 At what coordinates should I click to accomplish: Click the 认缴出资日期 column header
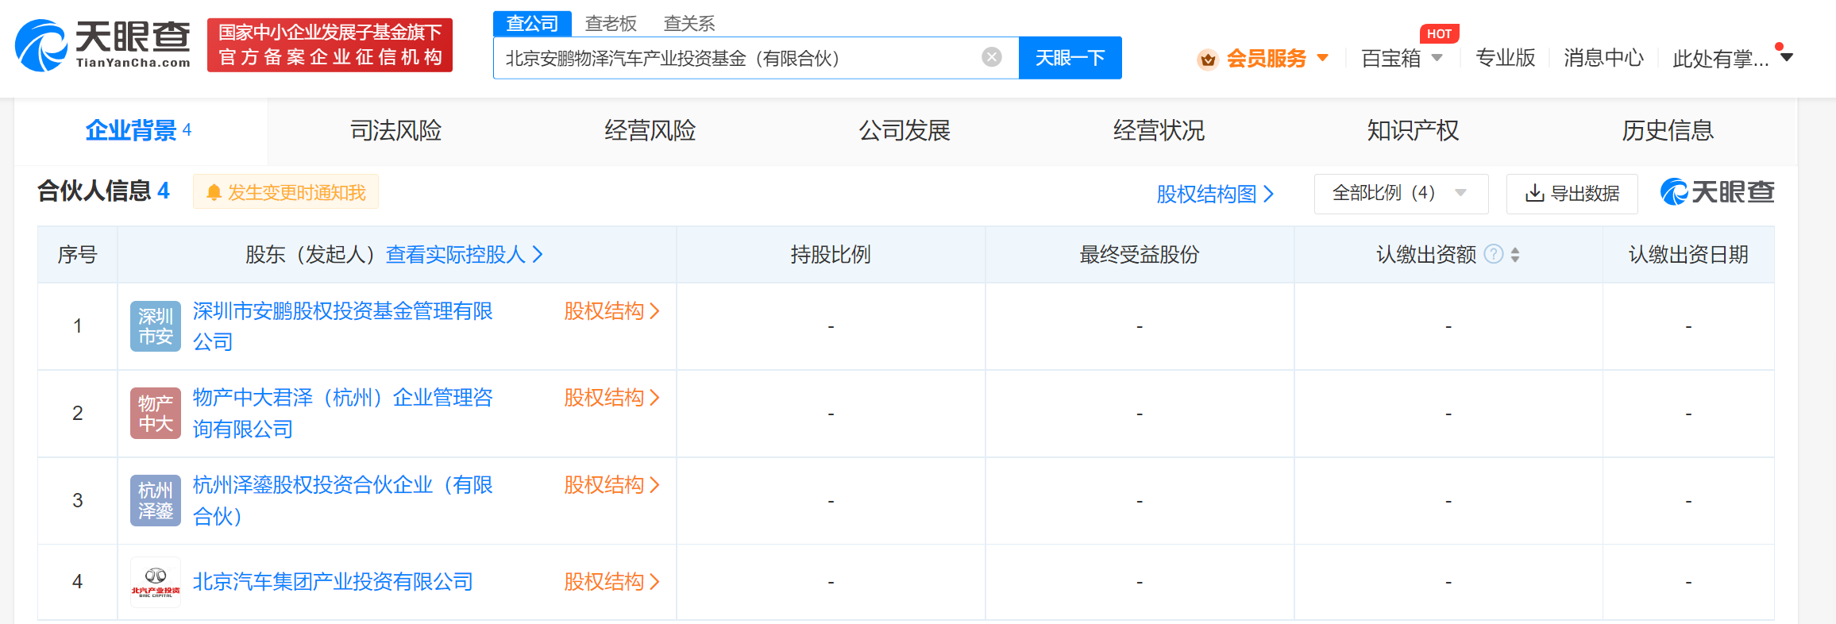pos(1688,255)
